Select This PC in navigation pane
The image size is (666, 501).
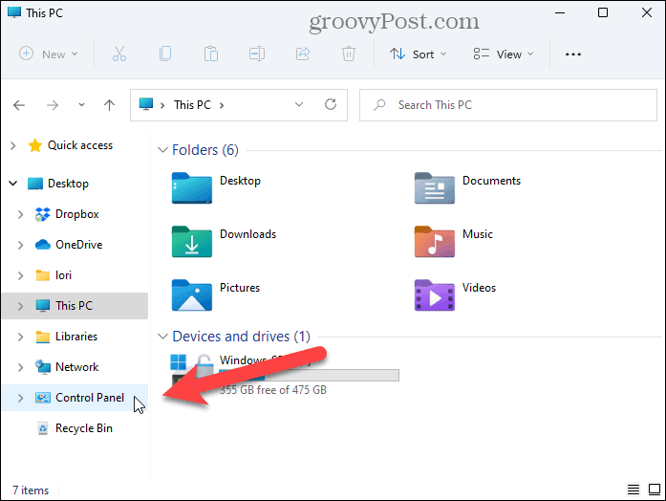(75, 306)
